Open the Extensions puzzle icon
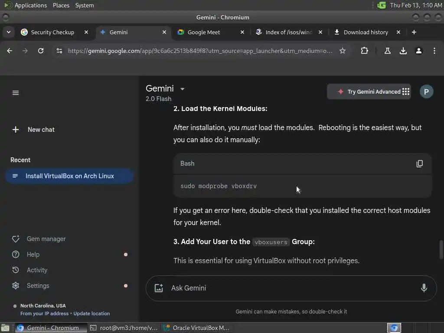444x333 pixels. tap(364, 51)
